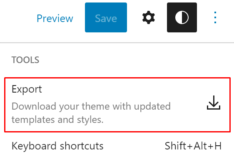Click the 'Keyboard shortcuts' text label
This screenshot has width=234, height=159.
(x=57, y=146)
